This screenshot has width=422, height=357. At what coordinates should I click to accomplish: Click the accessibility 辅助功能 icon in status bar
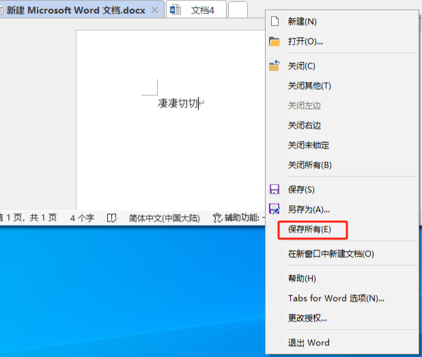(x=217, y=218)
